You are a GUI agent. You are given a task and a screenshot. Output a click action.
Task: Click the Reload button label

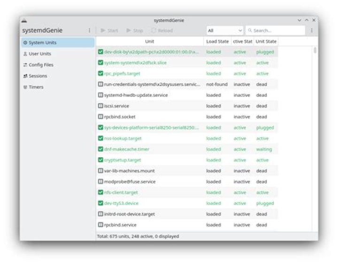click(165, 31)
